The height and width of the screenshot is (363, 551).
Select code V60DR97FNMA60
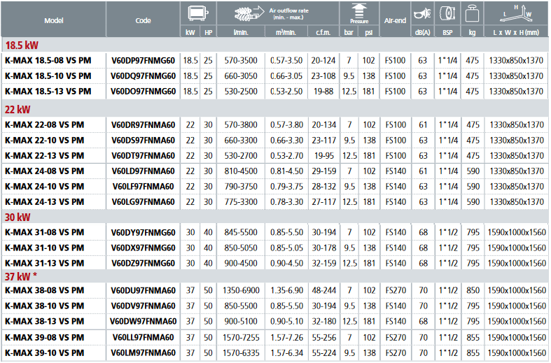click(143, 124)
